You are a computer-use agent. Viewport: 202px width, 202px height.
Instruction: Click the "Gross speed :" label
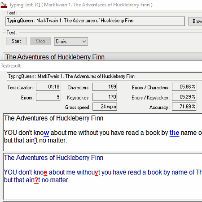tap(78, 107)
